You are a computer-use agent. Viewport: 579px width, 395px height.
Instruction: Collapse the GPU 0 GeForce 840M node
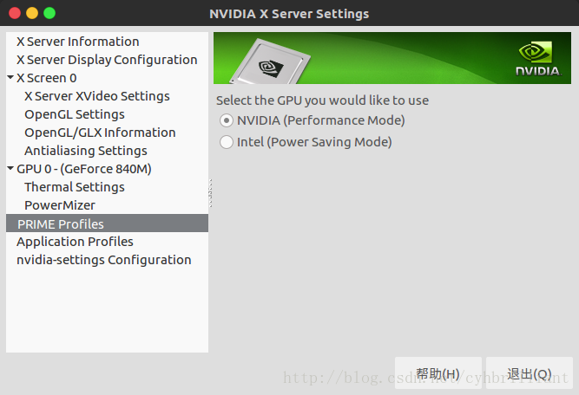(10, 168)
